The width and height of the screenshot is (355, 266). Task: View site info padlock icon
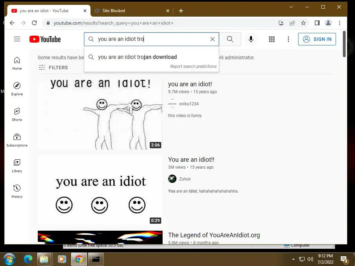point(48,23)
